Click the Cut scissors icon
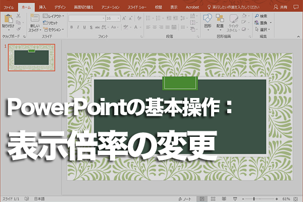Image resolution: width=303 pixels, height=202 pixels. [x=19, y=16]
